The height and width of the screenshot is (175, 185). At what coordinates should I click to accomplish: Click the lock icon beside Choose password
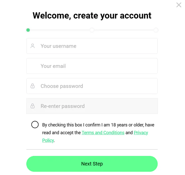point(33,86)
